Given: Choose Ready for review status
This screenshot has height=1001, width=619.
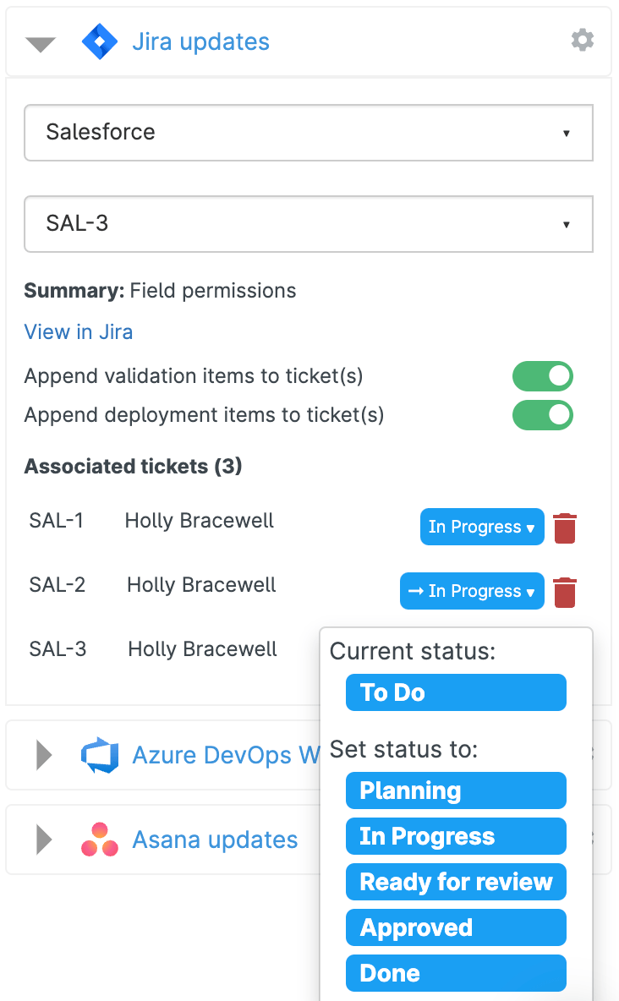Looking at the screenshot, I should 456,882.
